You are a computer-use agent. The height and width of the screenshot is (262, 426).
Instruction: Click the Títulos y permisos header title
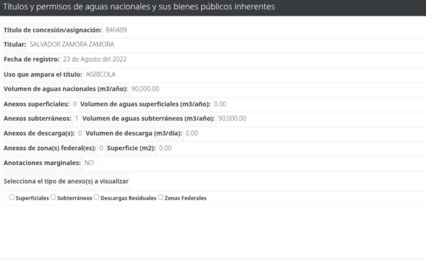click(x=139, y=7)
